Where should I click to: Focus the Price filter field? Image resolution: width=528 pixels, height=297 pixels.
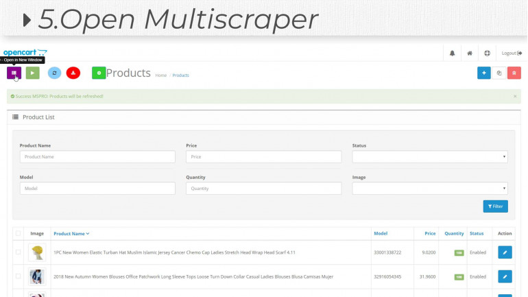264,156
